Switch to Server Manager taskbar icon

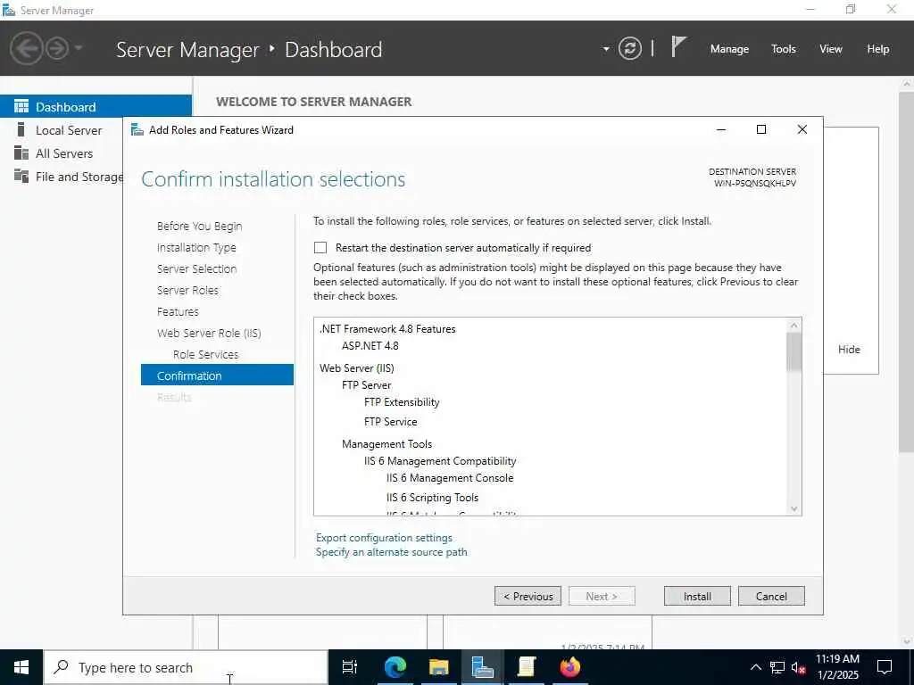(483, 667)
